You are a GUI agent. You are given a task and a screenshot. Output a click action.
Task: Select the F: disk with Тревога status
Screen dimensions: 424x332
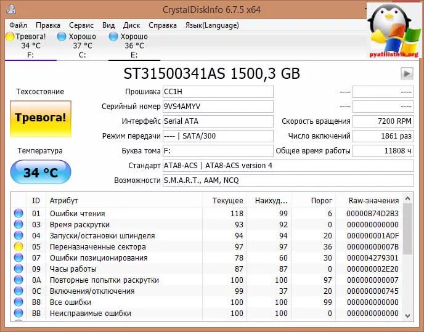point(30,46)
